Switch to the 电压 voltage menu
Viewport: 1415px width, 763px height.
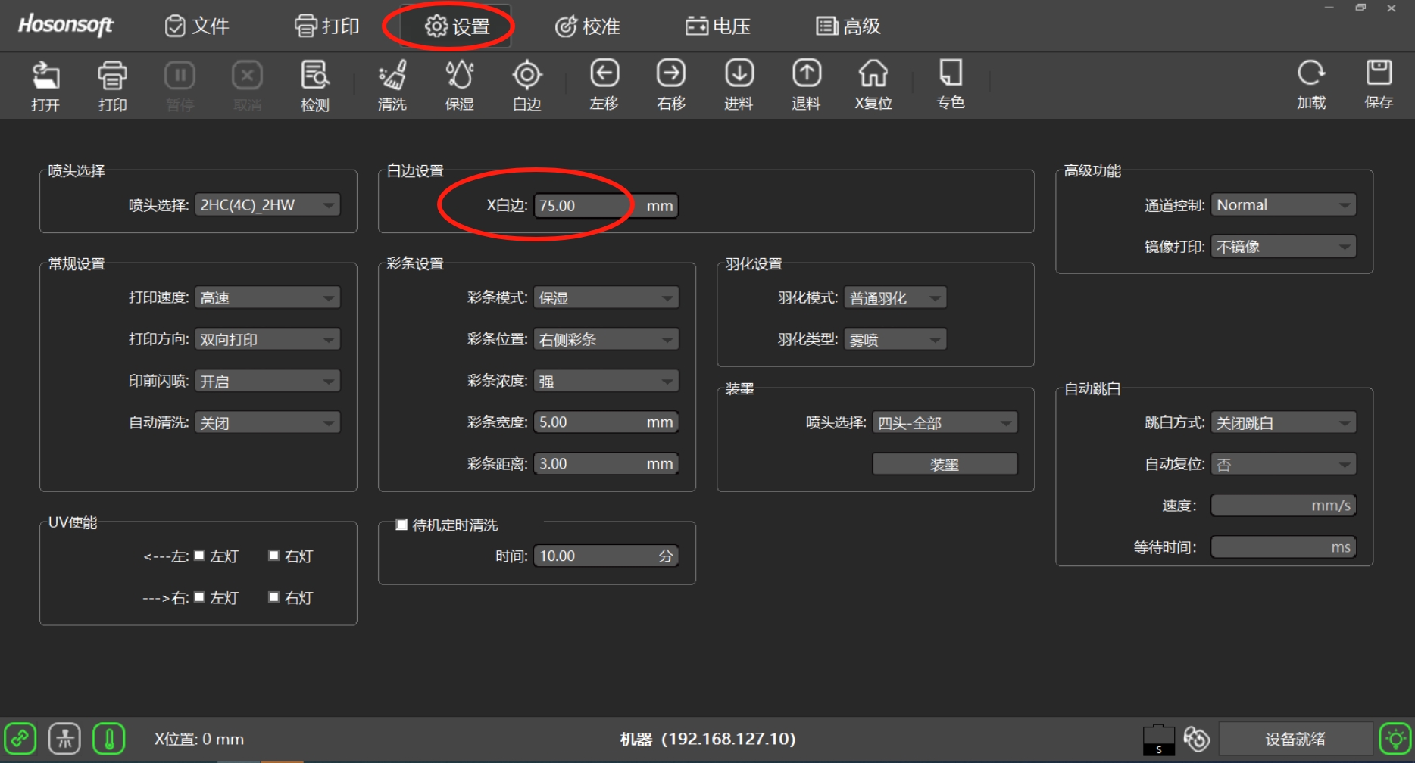coord(718,26)
